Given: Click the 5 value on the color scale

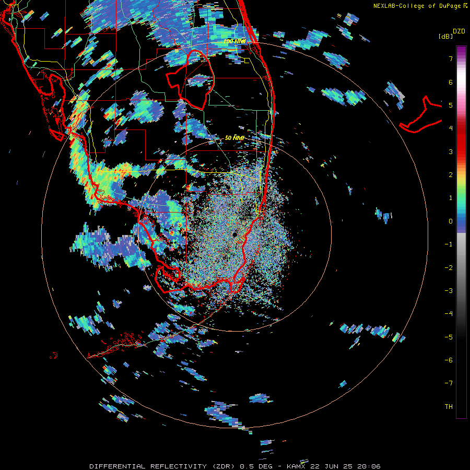Looking at the screenshot, I should click(451, 105).
